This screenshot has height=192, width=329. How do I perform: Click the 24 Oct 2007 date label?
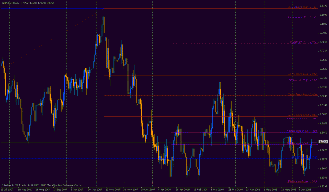pyautogui.click(x=95, y=190)
